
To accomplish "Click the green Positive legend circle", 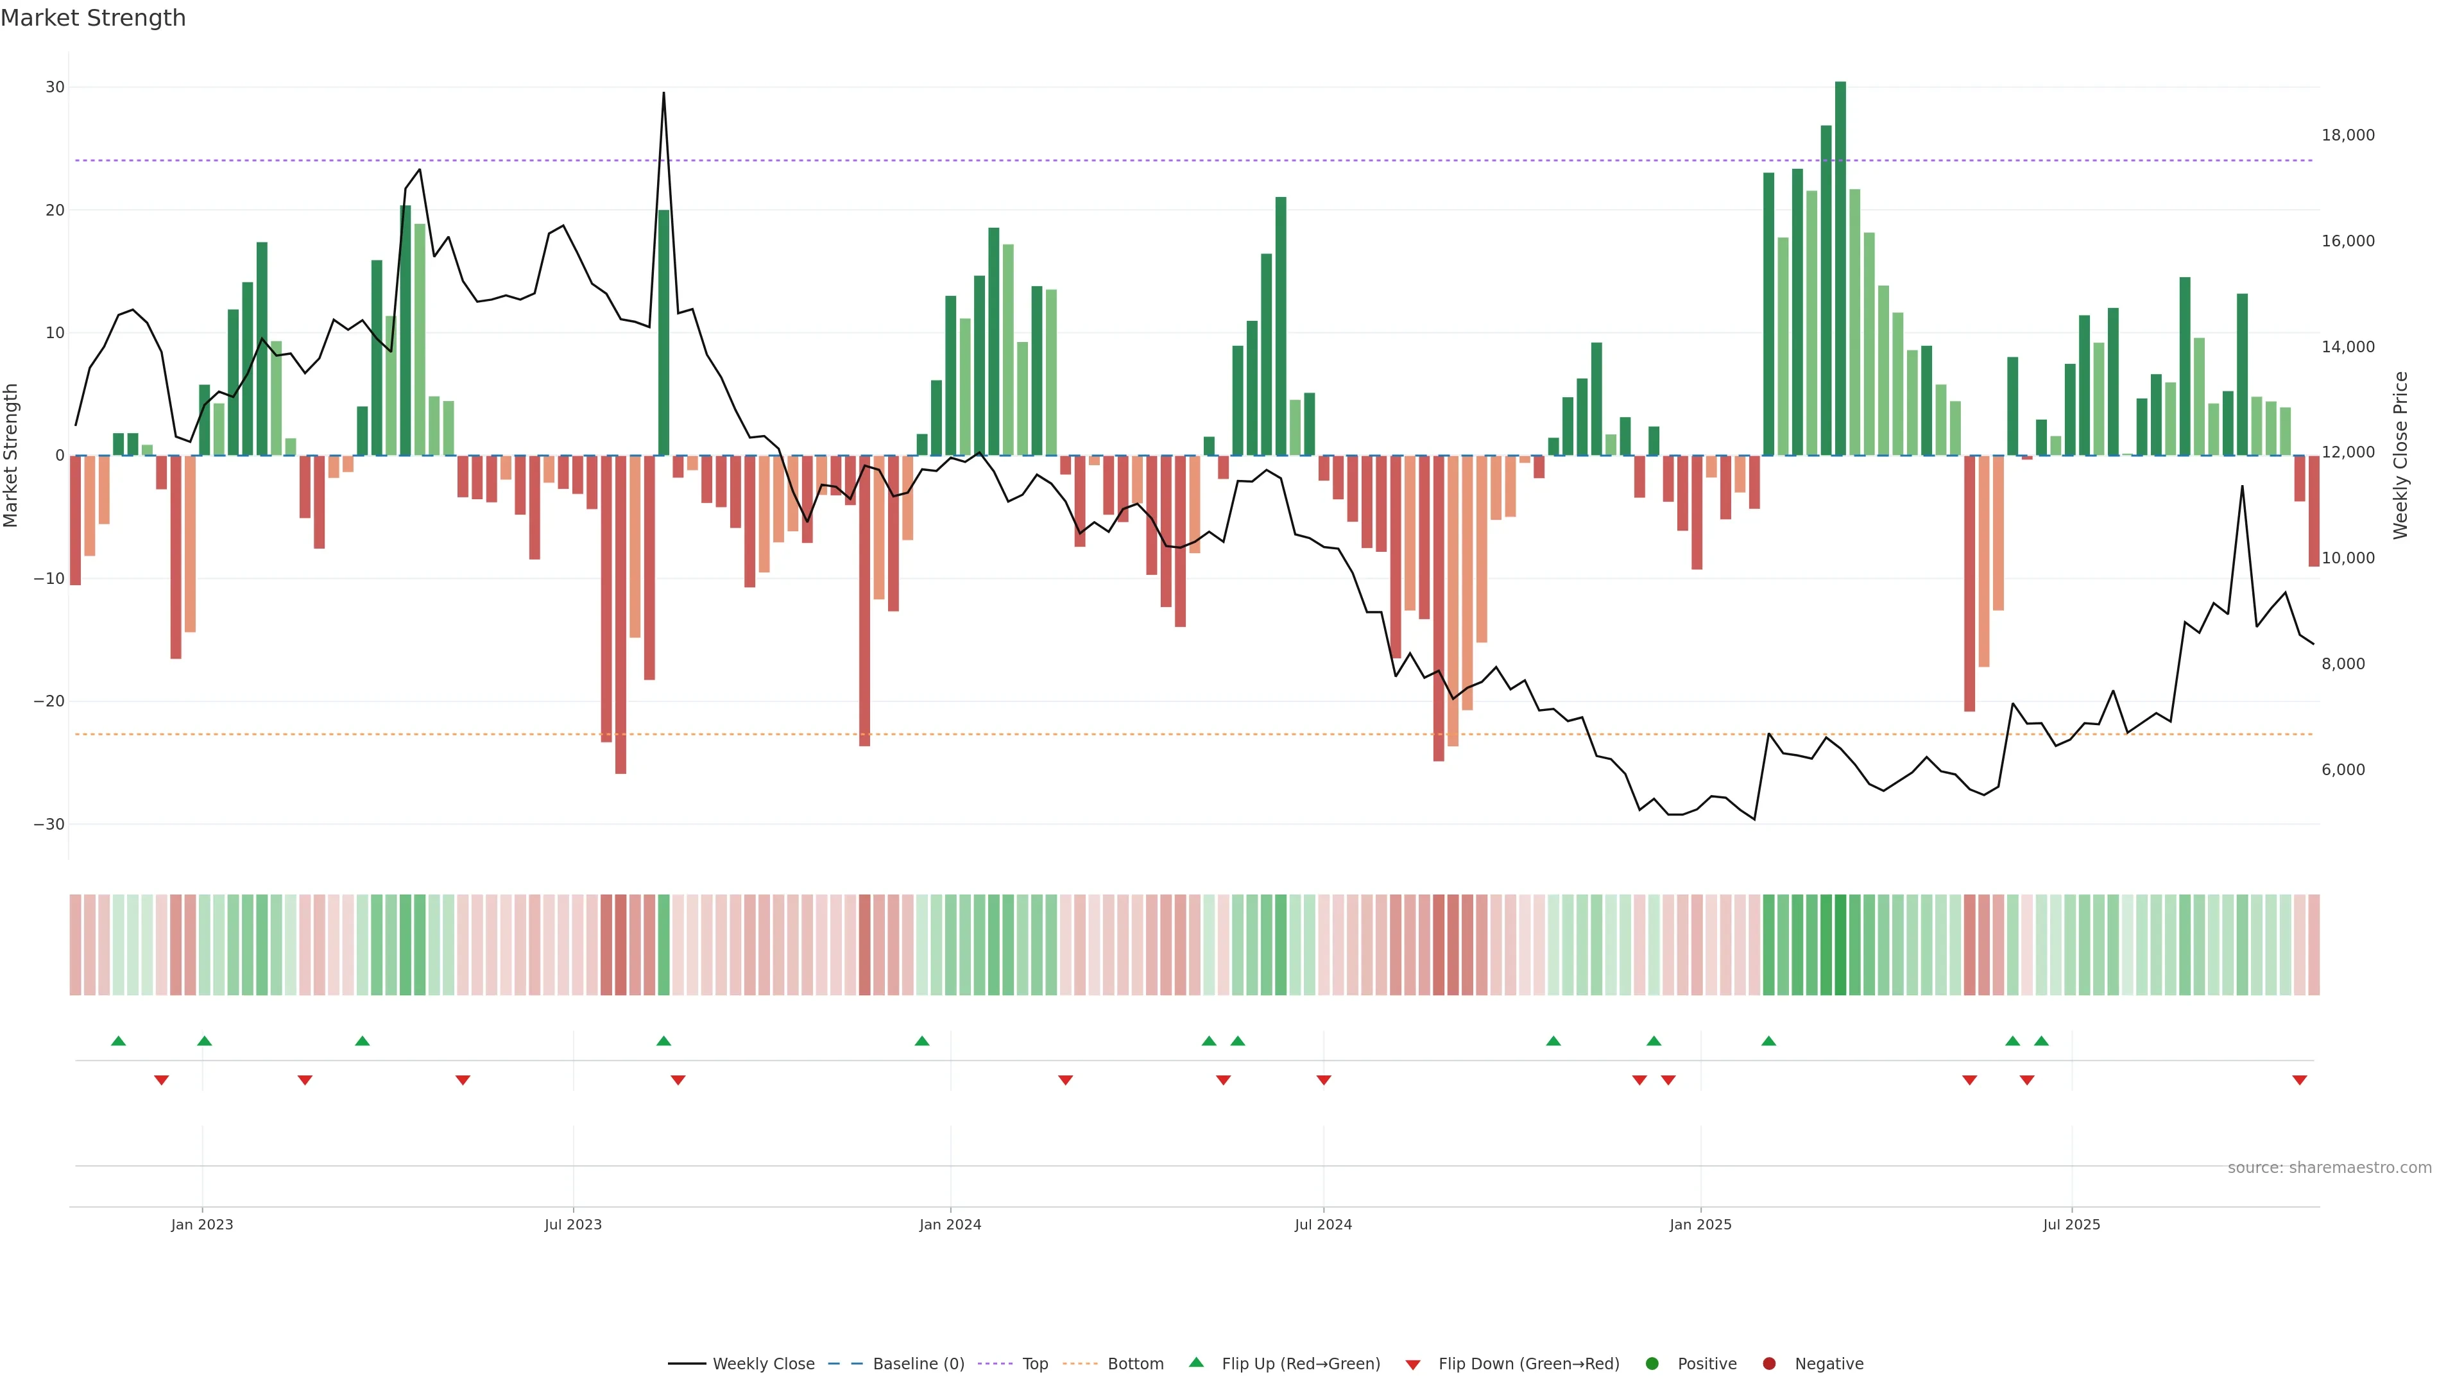I will (x=1652, y=1363).
